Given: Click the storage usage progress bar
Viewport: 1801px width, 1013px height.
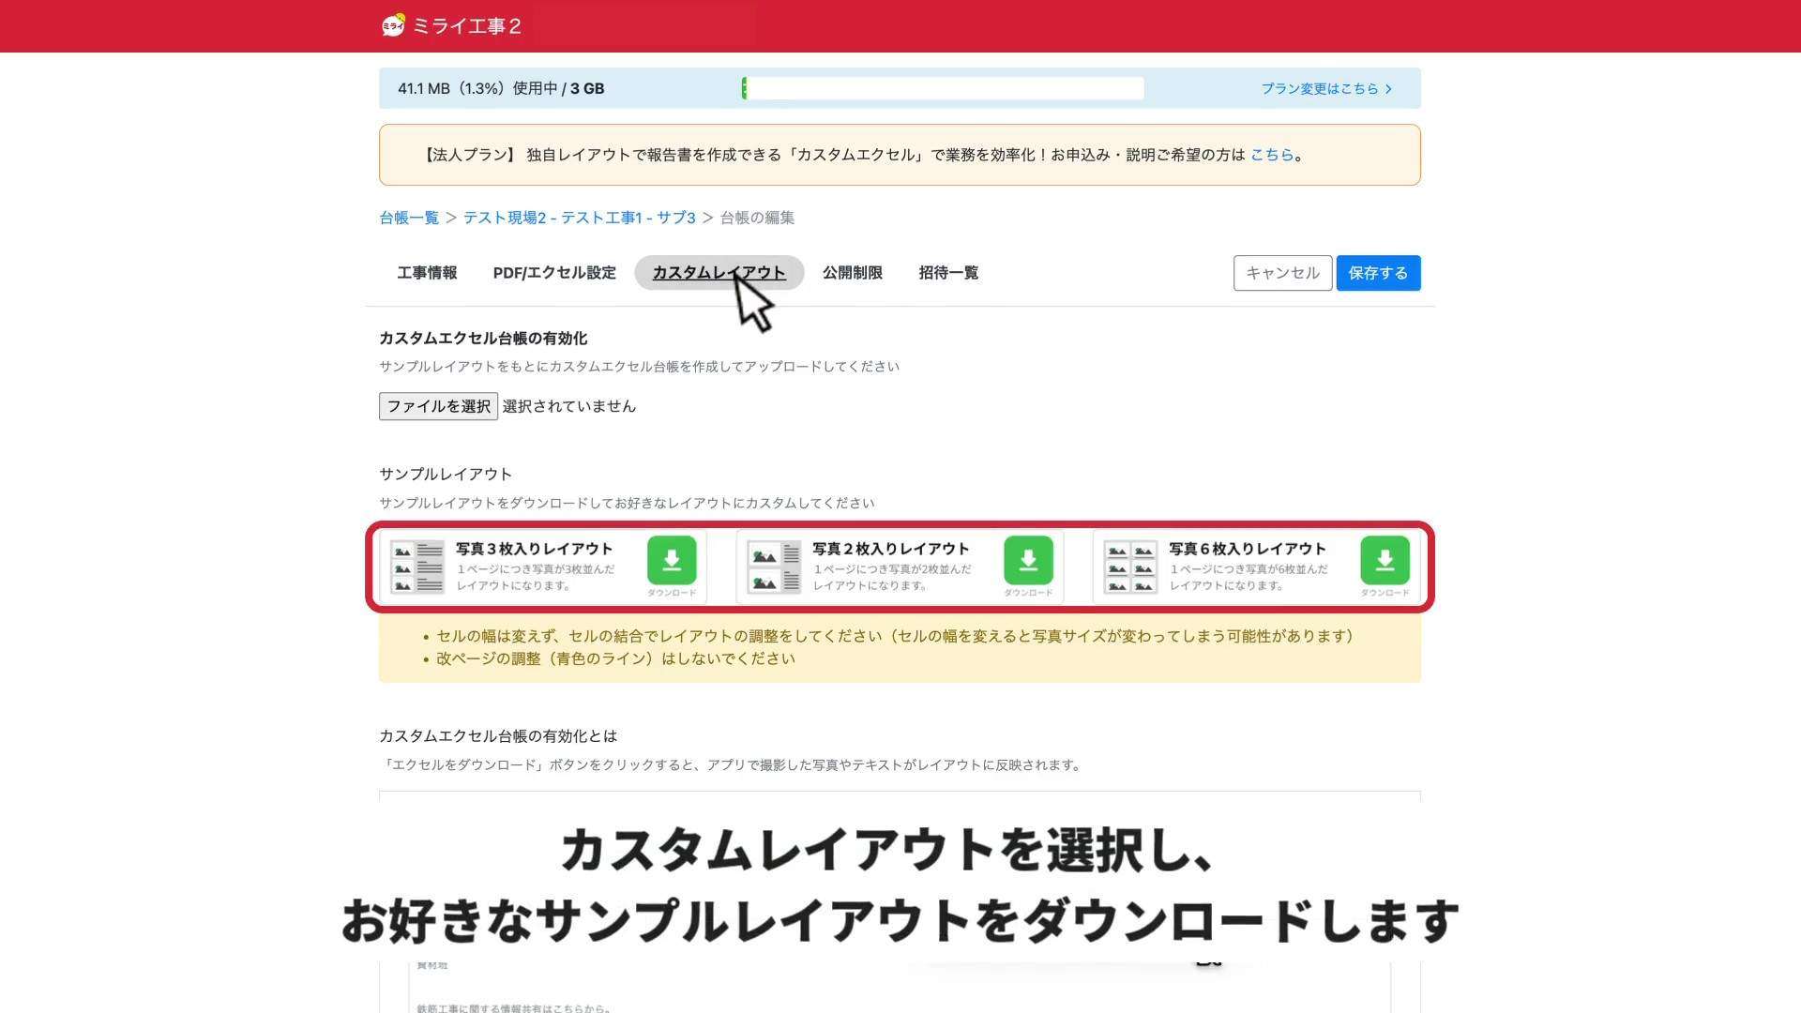Looking at the screenshot, I should click(943, 88).
